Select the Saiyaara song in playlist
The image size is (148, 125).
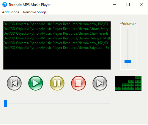[57, 48]
